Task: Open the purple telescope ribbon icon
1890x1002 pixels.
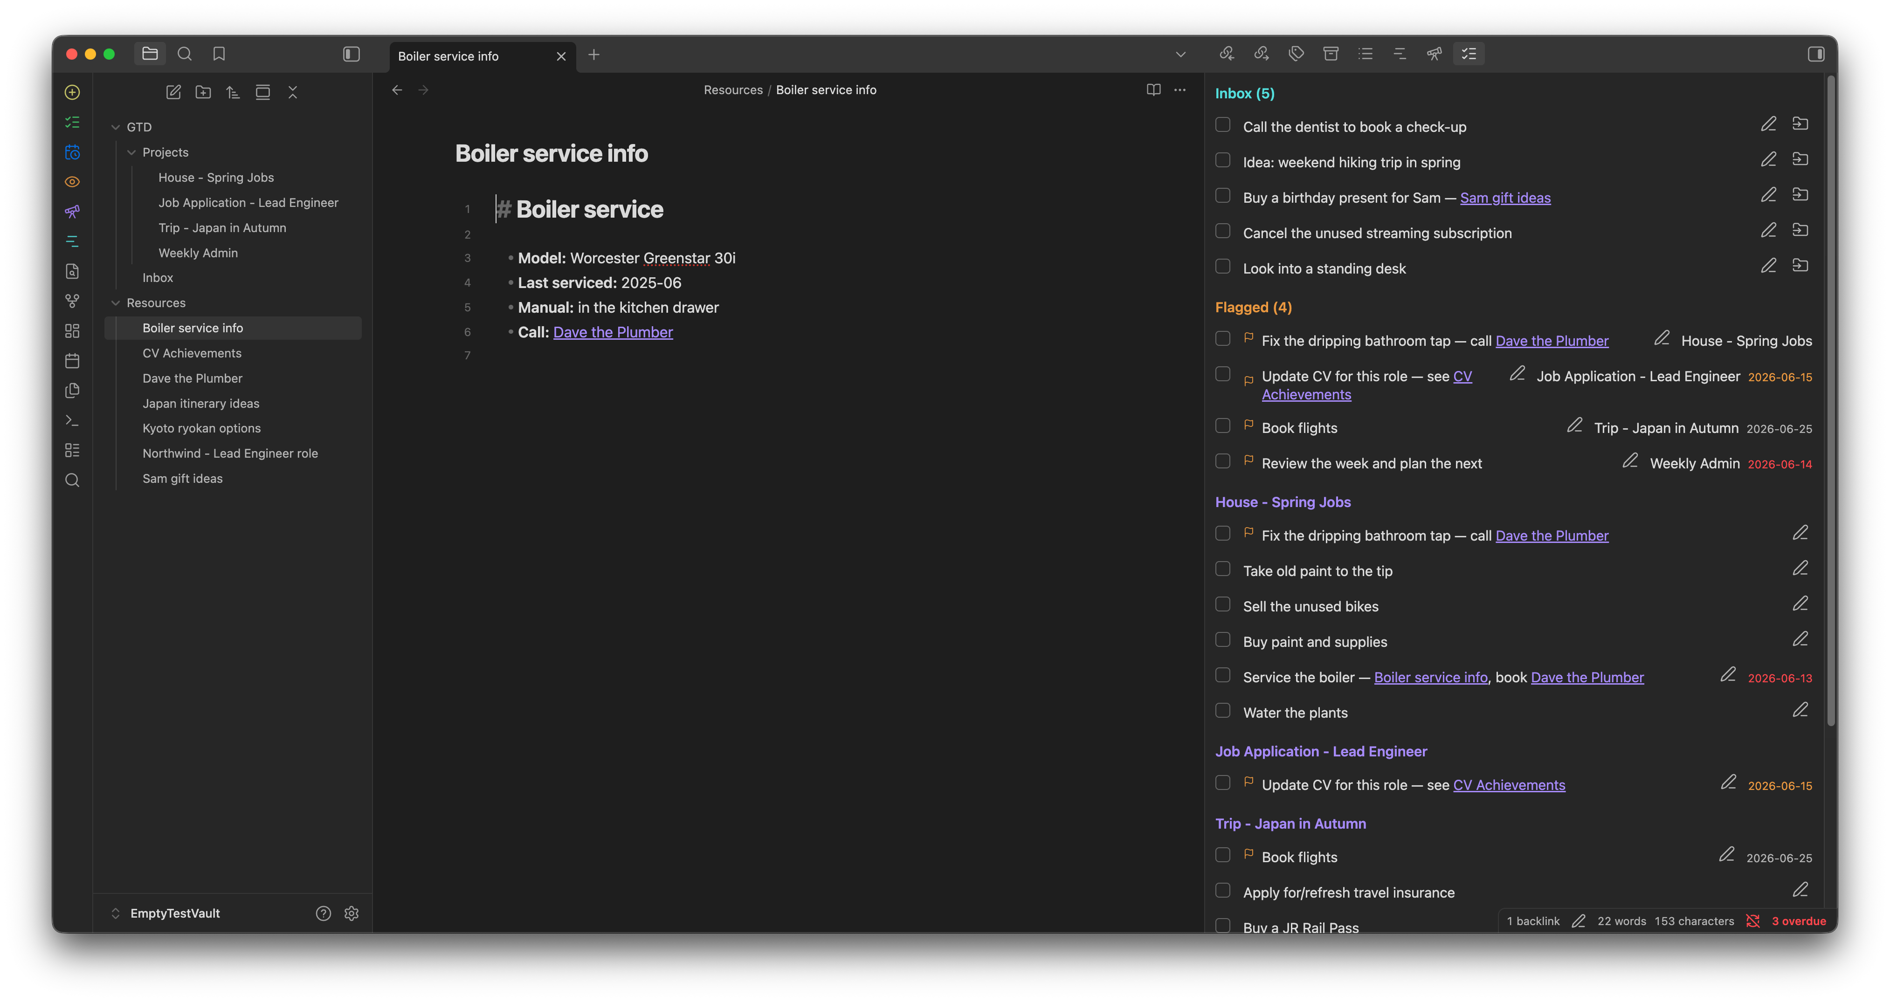Action: pos(72,211)
